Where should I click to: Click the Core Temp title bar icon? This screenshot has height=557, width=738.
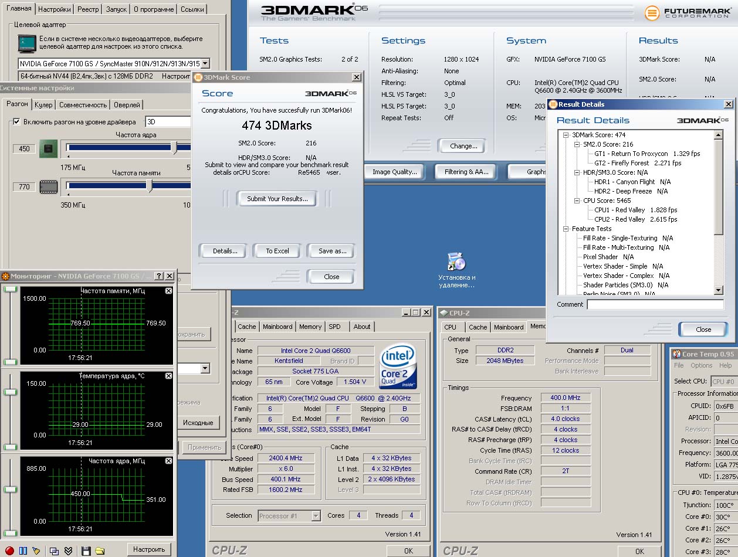677,354
